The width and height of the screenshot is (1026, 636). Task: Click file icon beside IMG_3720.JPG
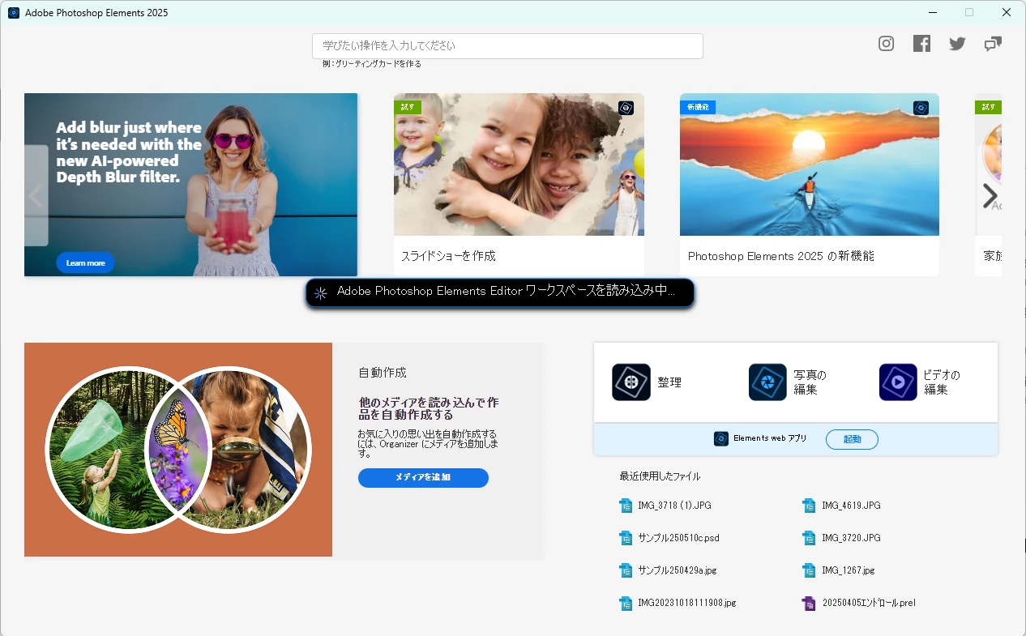click(x=809, y=538)
